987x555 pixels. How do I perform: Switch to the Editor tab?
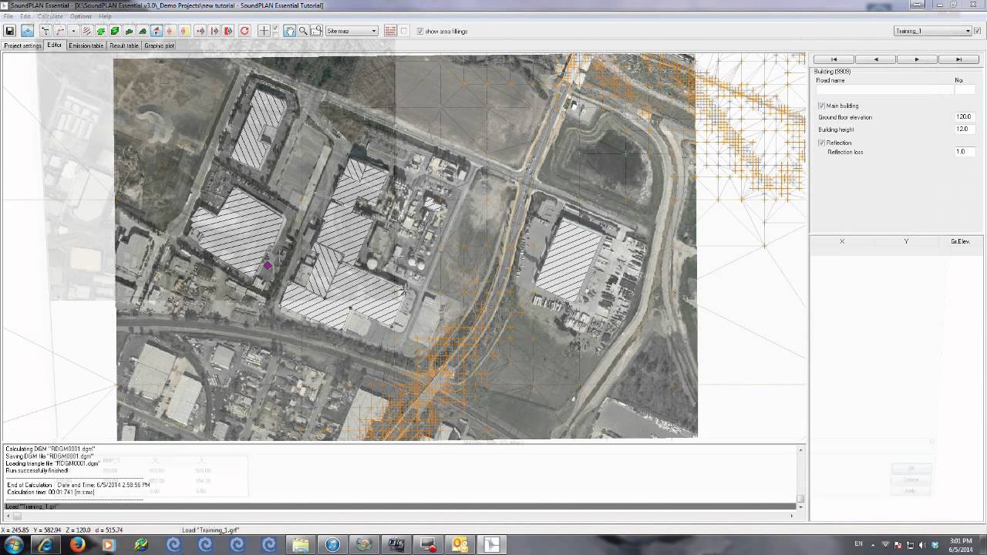[x=54, y=45]
